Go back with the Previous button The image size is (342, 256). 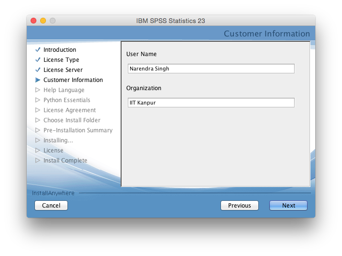pyautogui.click(x=239, y=206)
